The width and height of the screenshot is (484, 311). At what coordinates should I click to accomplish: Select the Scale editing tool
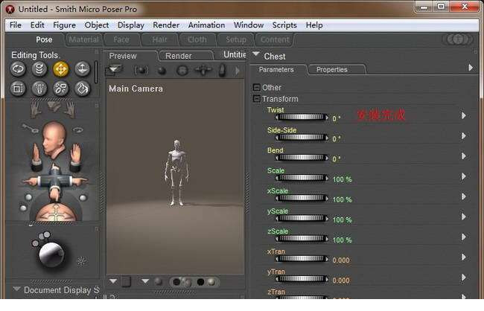coord(18,89)
